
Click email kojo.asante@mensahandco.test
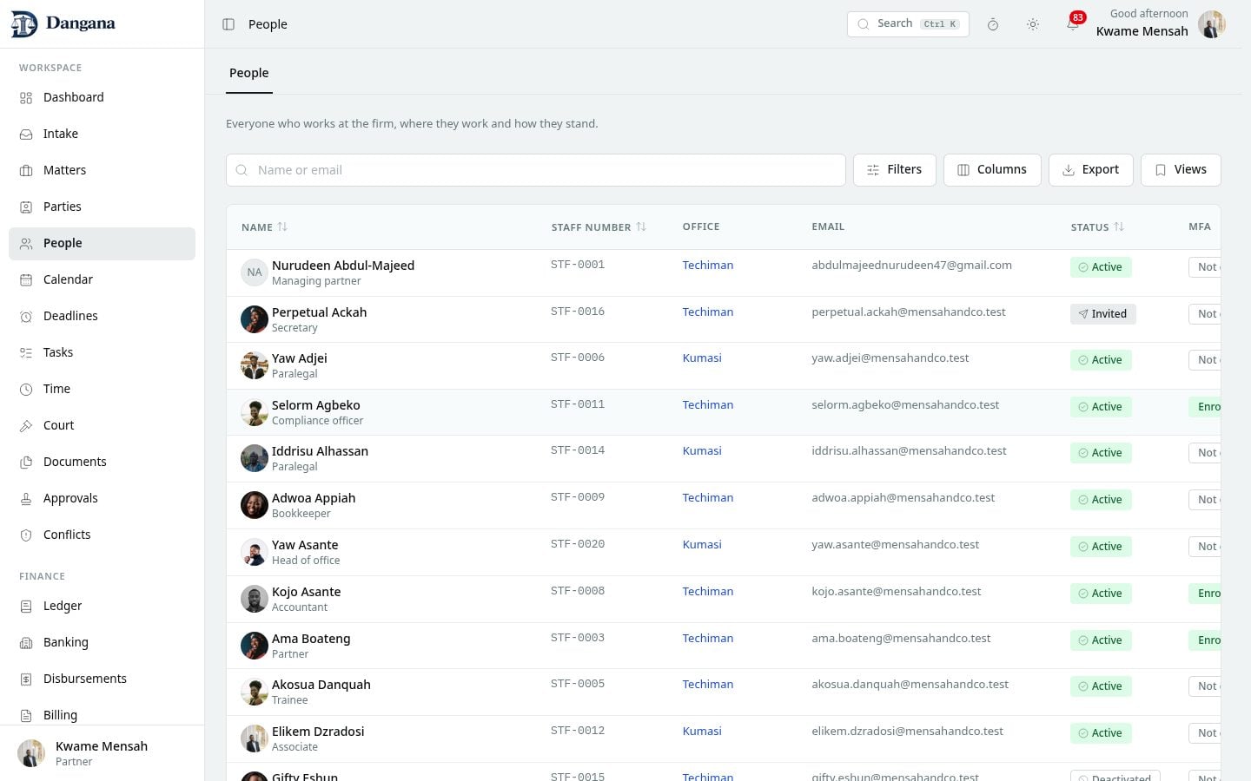[896, 592]
